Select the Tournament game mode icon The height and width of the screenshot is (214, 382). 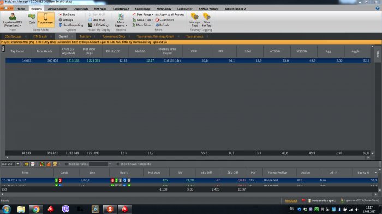pos(46,19)
